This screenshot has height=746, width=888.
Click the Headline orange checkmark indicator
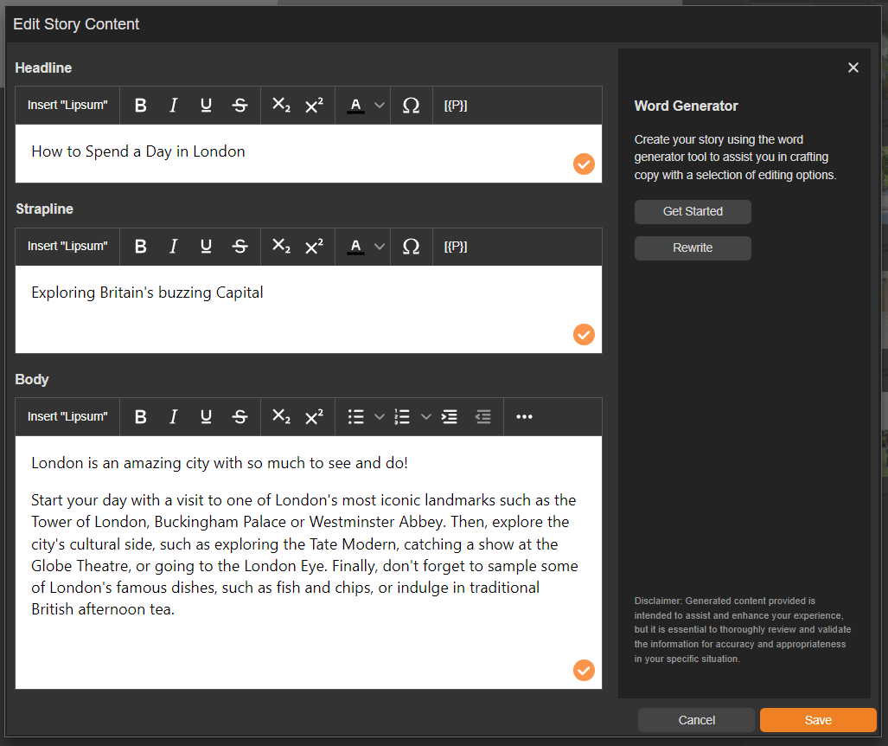click(584, 164)
